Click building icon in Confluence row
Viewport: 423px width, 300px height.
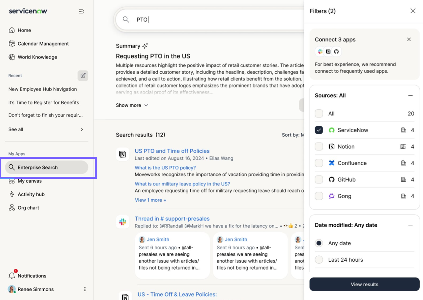click(404, 163)
